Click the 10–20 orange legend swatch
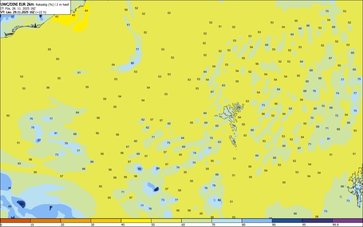 [x=45, y=220]
